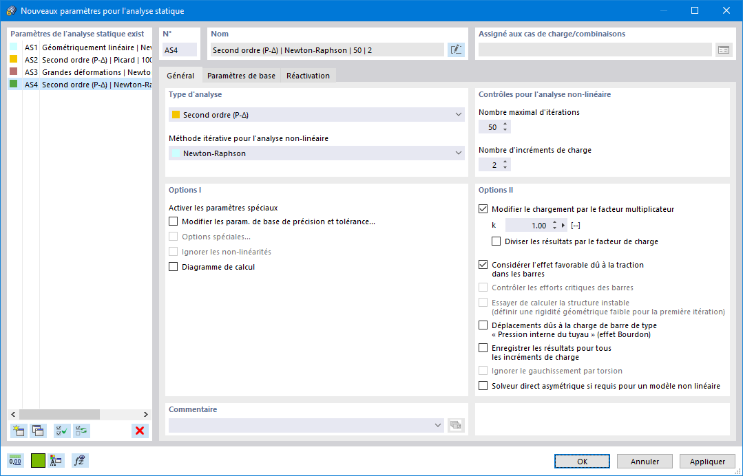The width and height of the screenshot is (743, 476).
Task: Click the horizontal scrollbar of settings list
Action: point(59,414)
